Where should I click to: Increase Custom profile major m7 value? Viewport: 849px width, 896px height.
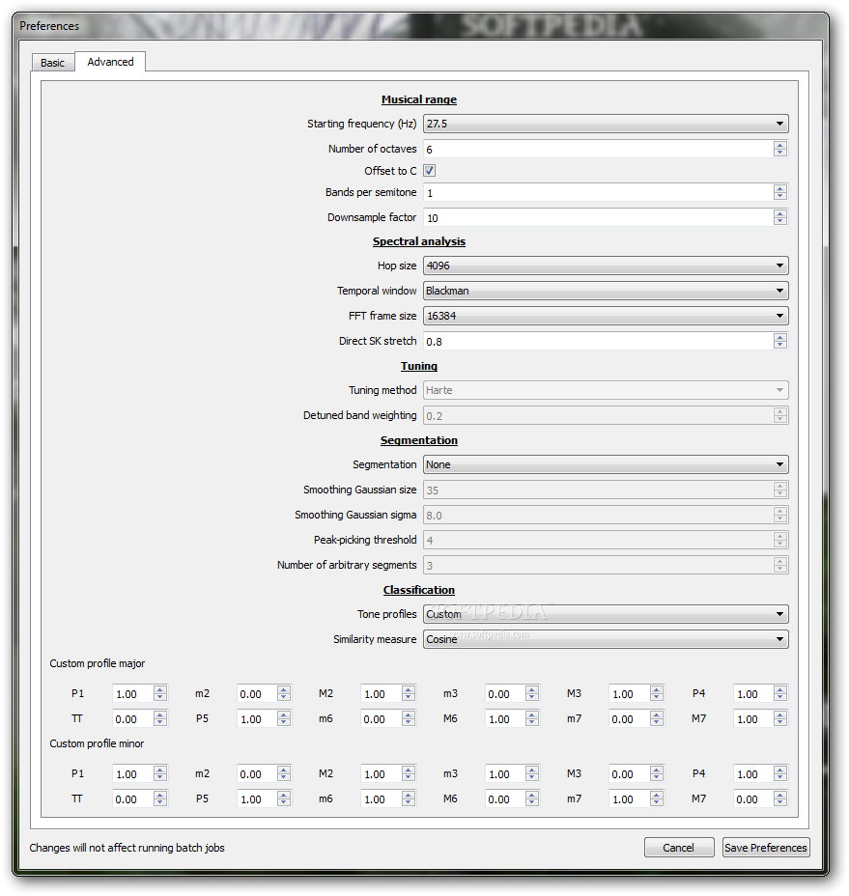(x=657, y=714)
